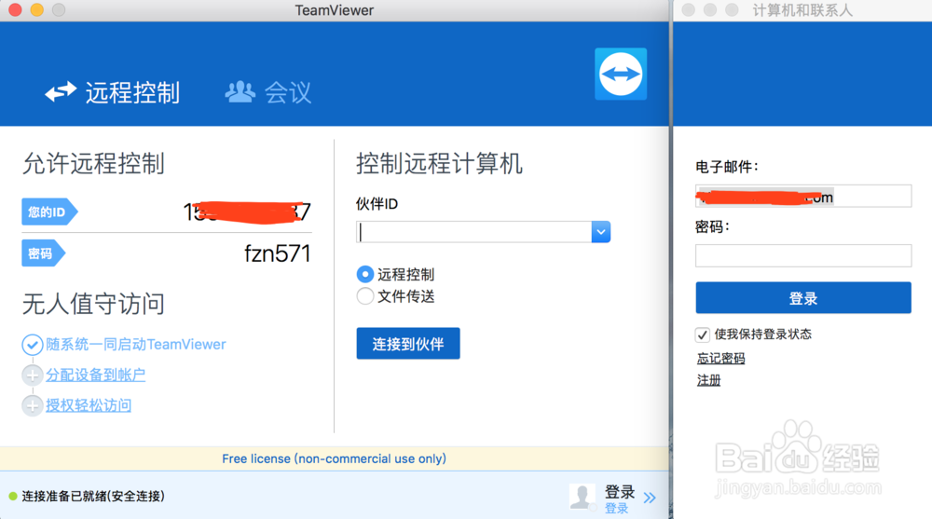Open the 分配设备到帐户 link
Screen dimensions: 932x519
pos(96,375)
